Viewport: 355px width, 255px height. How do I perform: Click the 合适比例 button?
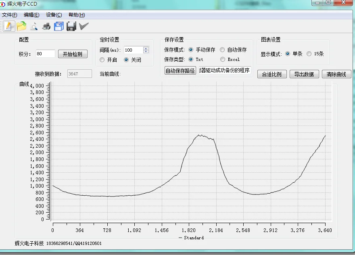(x=272, y=74)
